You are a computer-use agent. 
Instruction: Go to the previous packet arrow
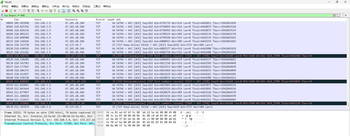[42, 11]
